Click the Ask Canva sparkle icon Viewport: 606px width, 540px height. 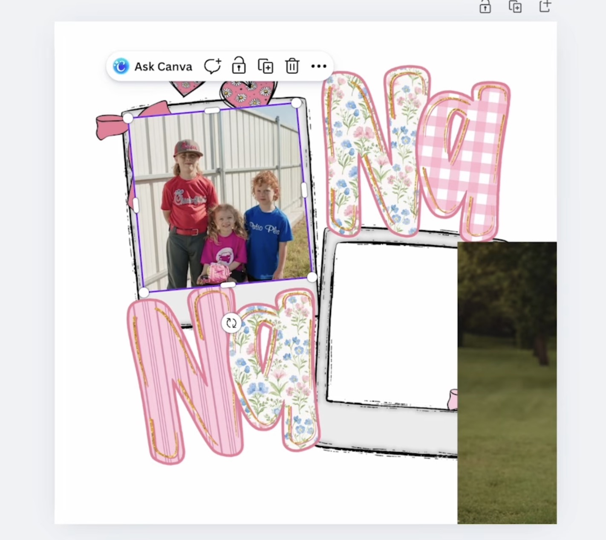coord(121,67)
